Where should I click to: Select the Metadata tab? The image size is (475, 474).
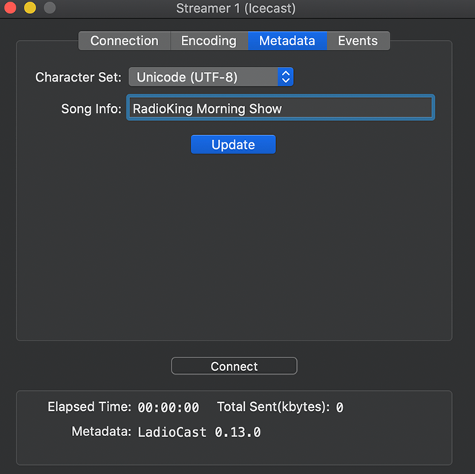point(286,41)
